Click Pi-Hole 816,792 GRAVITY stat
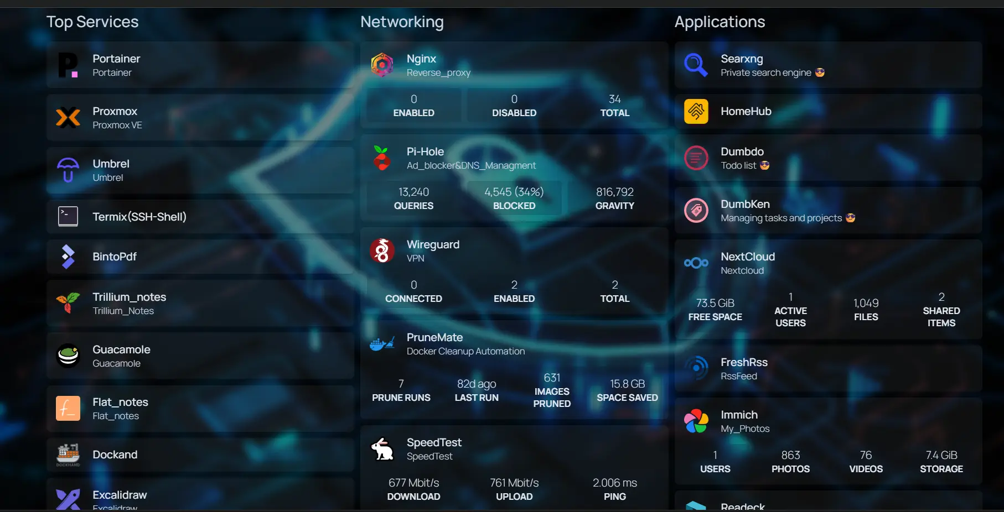Screen dimensions: 1004x512 coord(615,198)
